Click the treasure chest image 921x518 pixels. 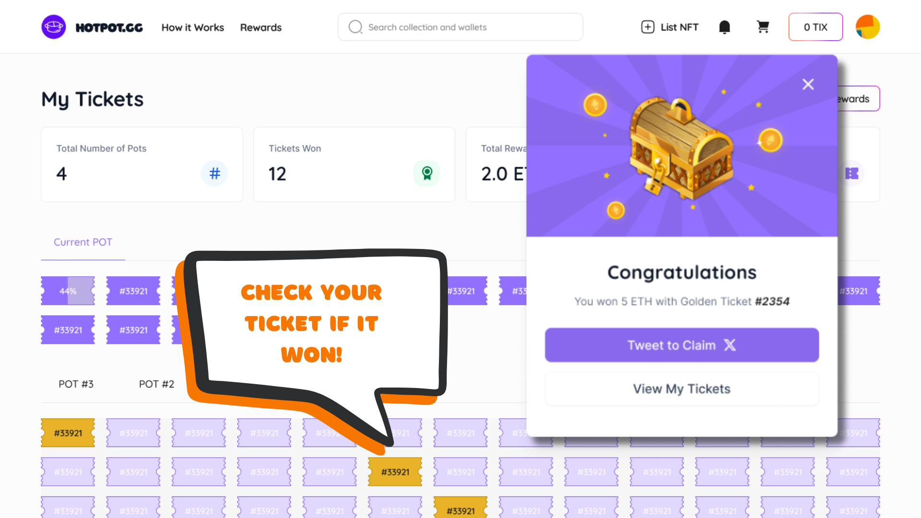coord(681,149)
